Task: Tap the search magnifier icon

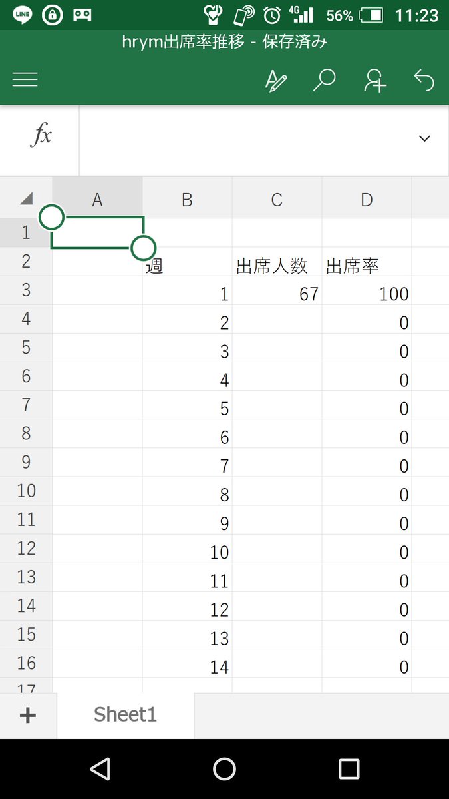Action: (324, 81)
